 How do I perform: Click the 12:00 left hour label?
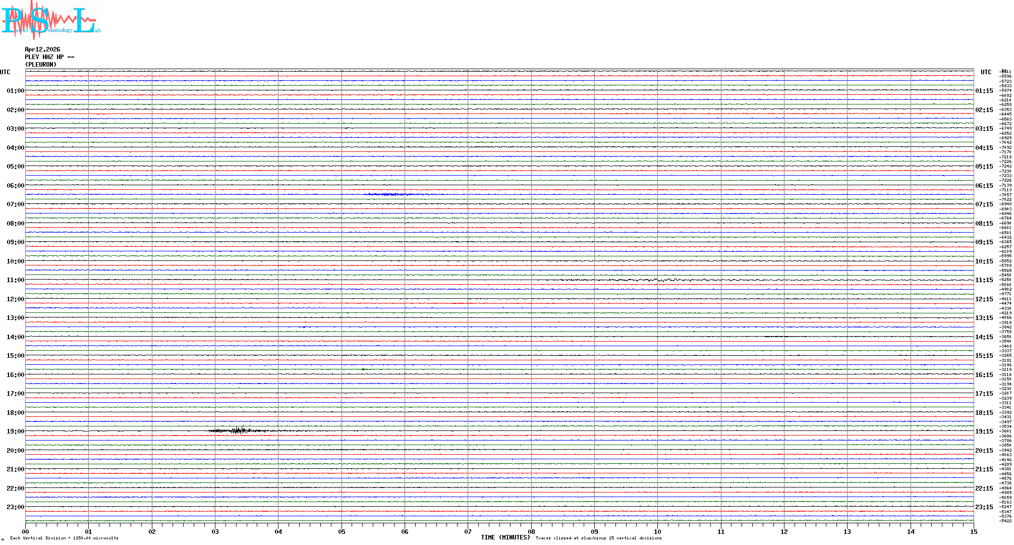click(15, 299)
